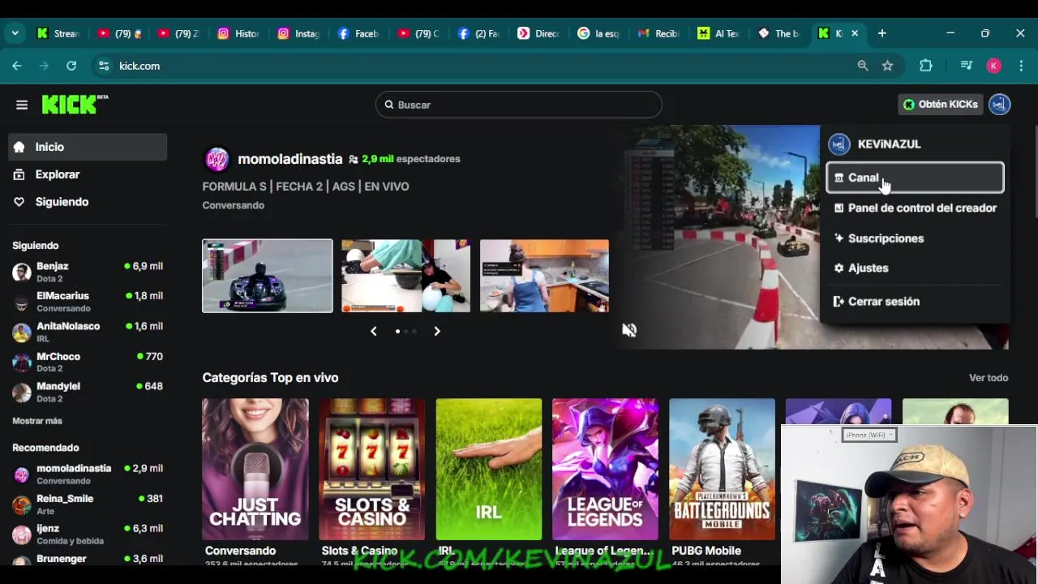Image resolution: width=1038 pixels, height=584 pixels.
Task: Open Chrome three-dot menu
Action: tap(1021, 66)
